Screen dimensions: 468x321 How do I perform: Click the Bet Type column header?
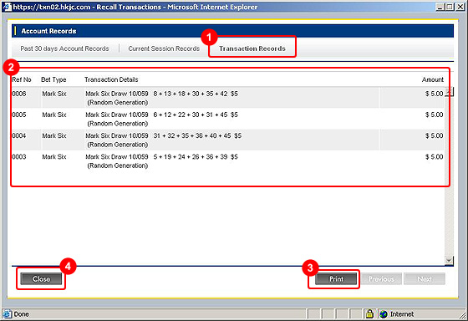pyautogui.click(x=53, y=79)
